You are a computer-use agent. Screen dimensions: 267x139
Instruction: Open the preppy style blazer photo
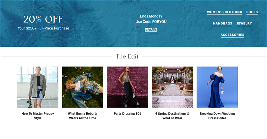(38, 87)
